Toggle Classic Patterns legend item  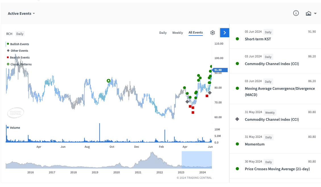pos(19,64)
